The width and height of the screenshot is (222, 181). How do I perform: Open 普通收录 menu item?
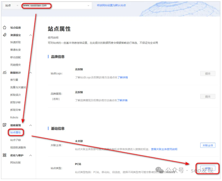point(16,50)
